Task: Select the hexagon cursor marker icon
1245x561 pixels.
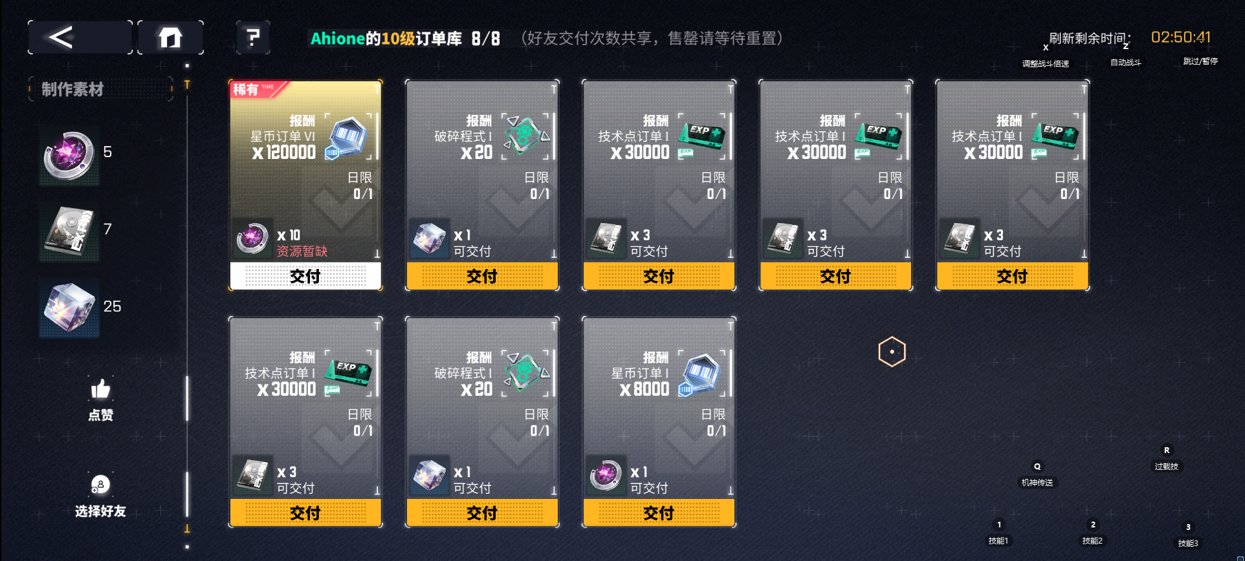Action: coord(892,352)
